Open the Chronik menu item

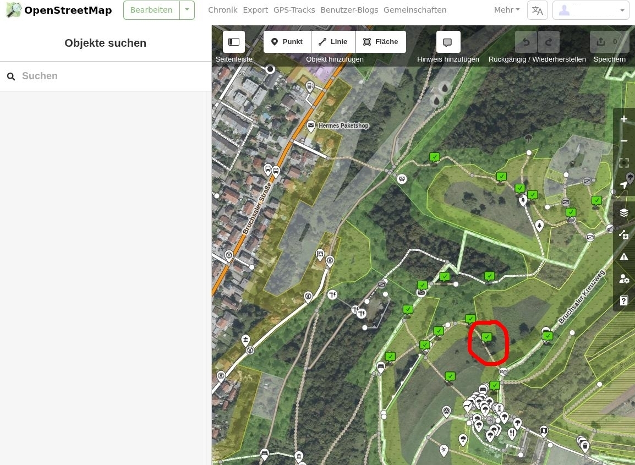click(x=223, y=10)
